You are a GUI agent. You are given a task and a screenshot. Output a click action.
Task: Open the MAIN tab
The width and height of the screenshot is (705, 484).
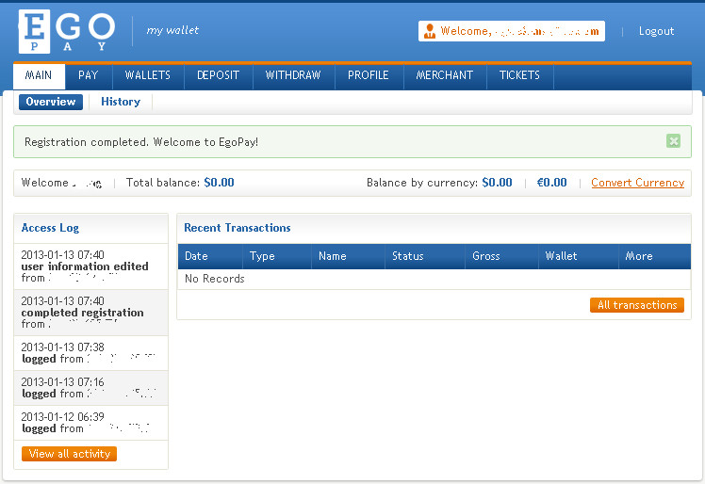pos(39,75)
